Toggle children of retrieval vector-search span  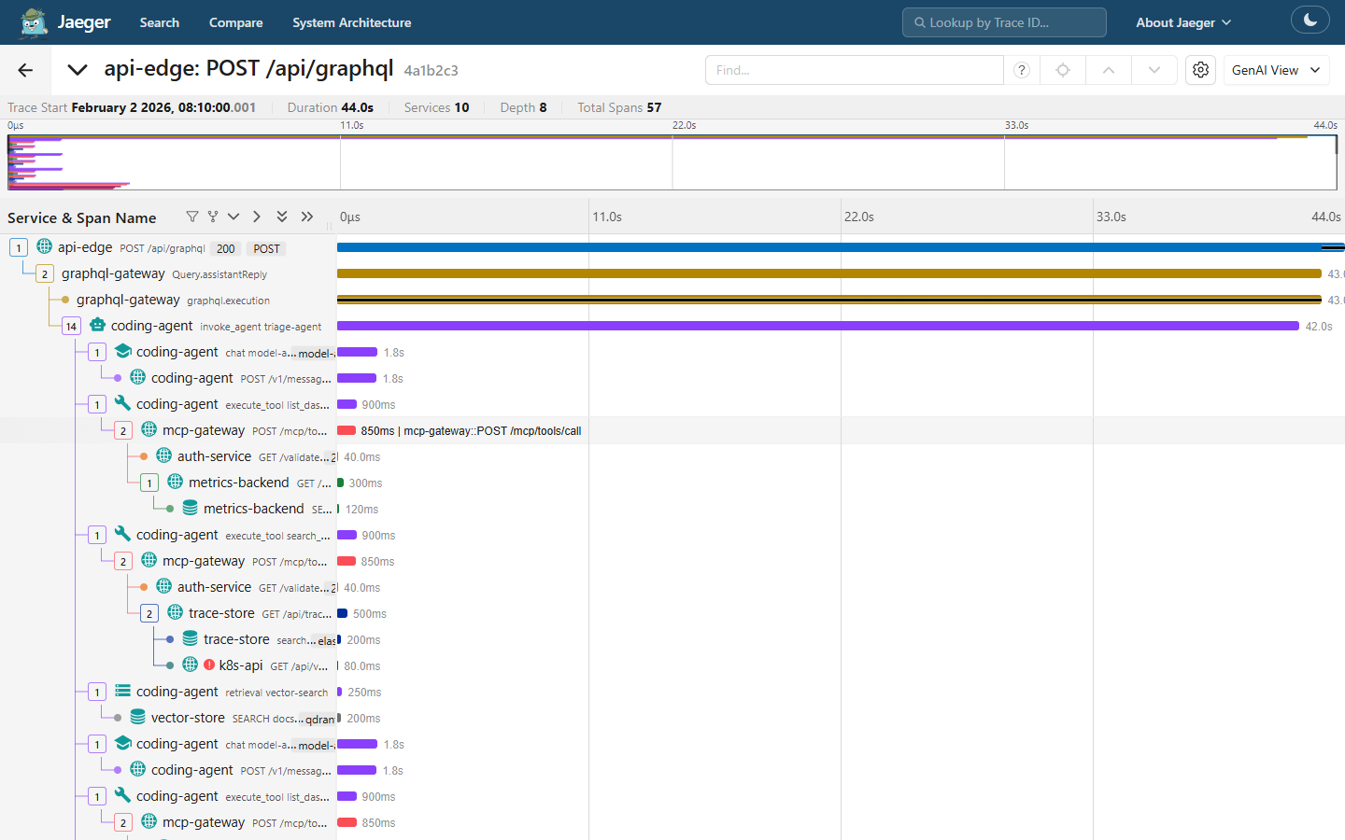point(97,692)
